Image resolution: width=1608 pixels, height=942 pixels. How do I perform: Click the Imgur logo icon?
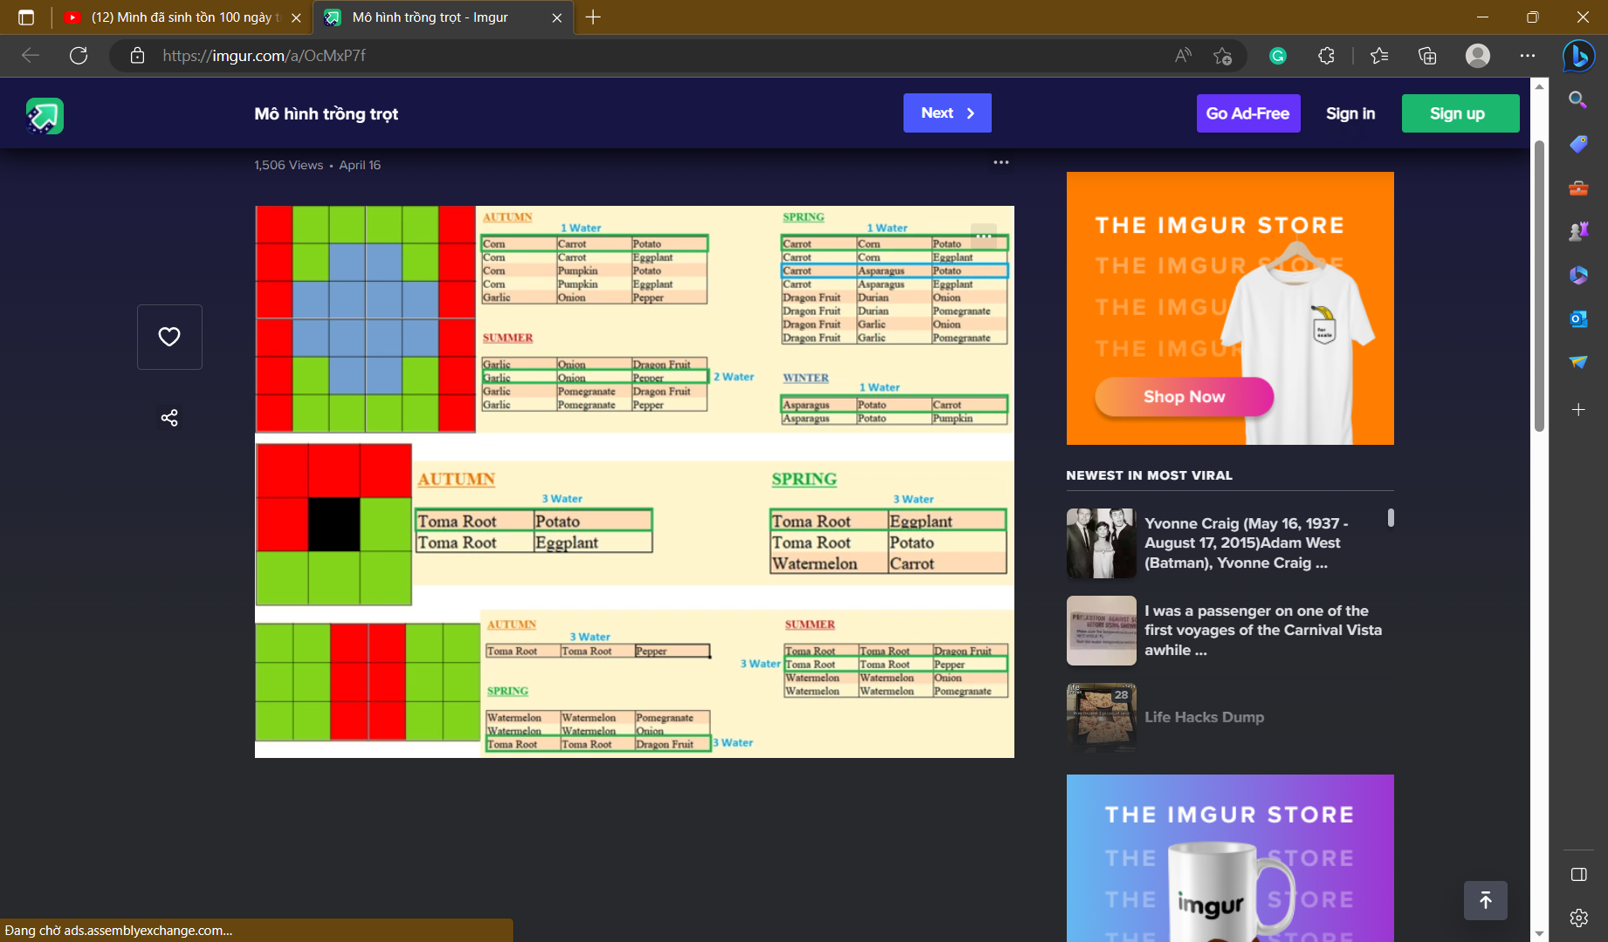point(45,115)
